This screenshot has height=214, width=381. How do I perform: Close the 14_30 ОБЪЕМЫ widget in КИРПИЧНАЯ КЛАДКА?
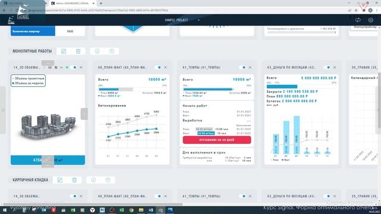[x=81, y=196]
